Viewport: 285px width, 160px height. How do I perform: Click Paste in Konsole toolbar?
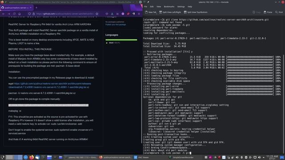tap(268, 12)
